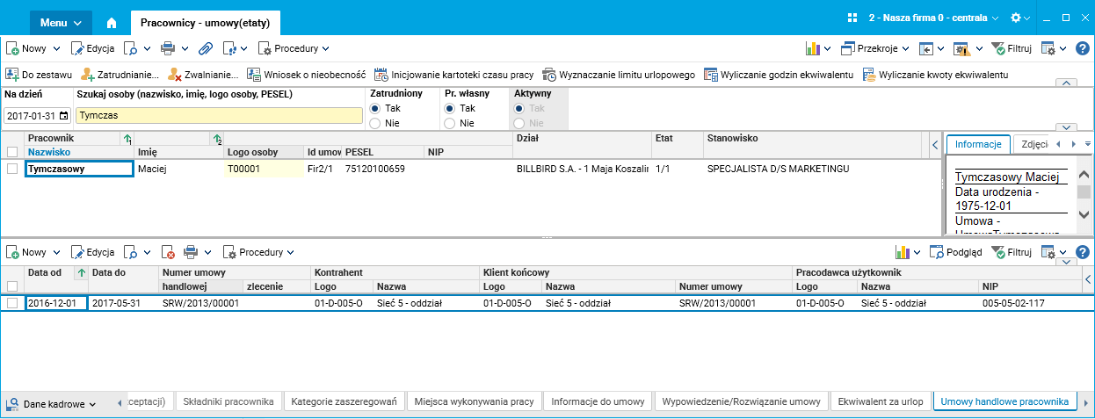The width and height of the screenshot is (1095, 419).
Task: Tick the select-all checkbox in employee grid header
Action: click(12, 152)
